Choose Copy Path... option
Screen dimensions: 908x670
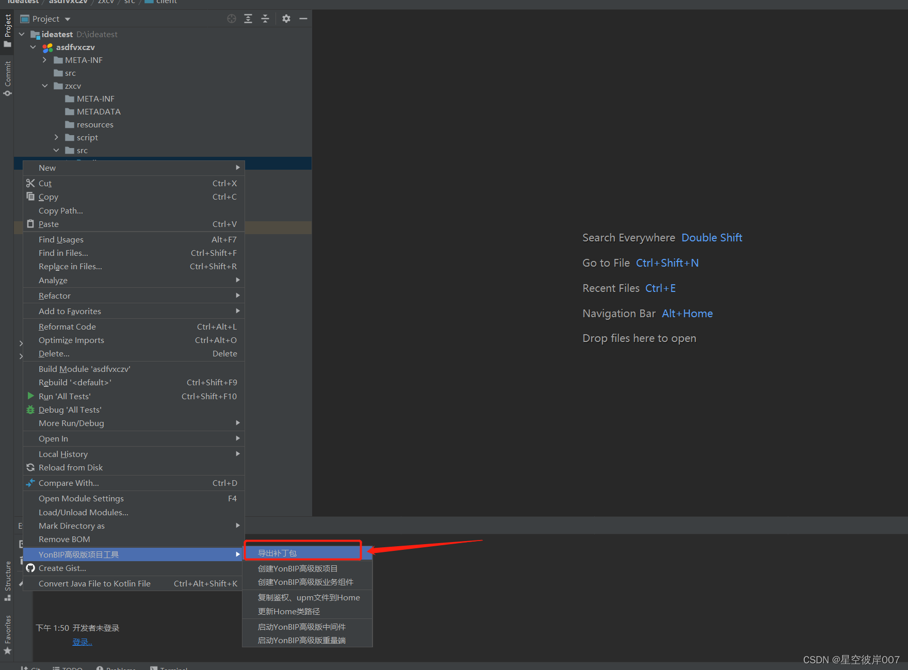tap(134, 210)
